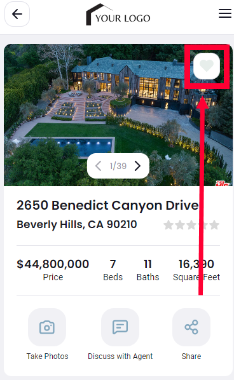Tap the Share icon
This screenshot has width=234, height=380.
pyautogui.click(x=191, y=327)
